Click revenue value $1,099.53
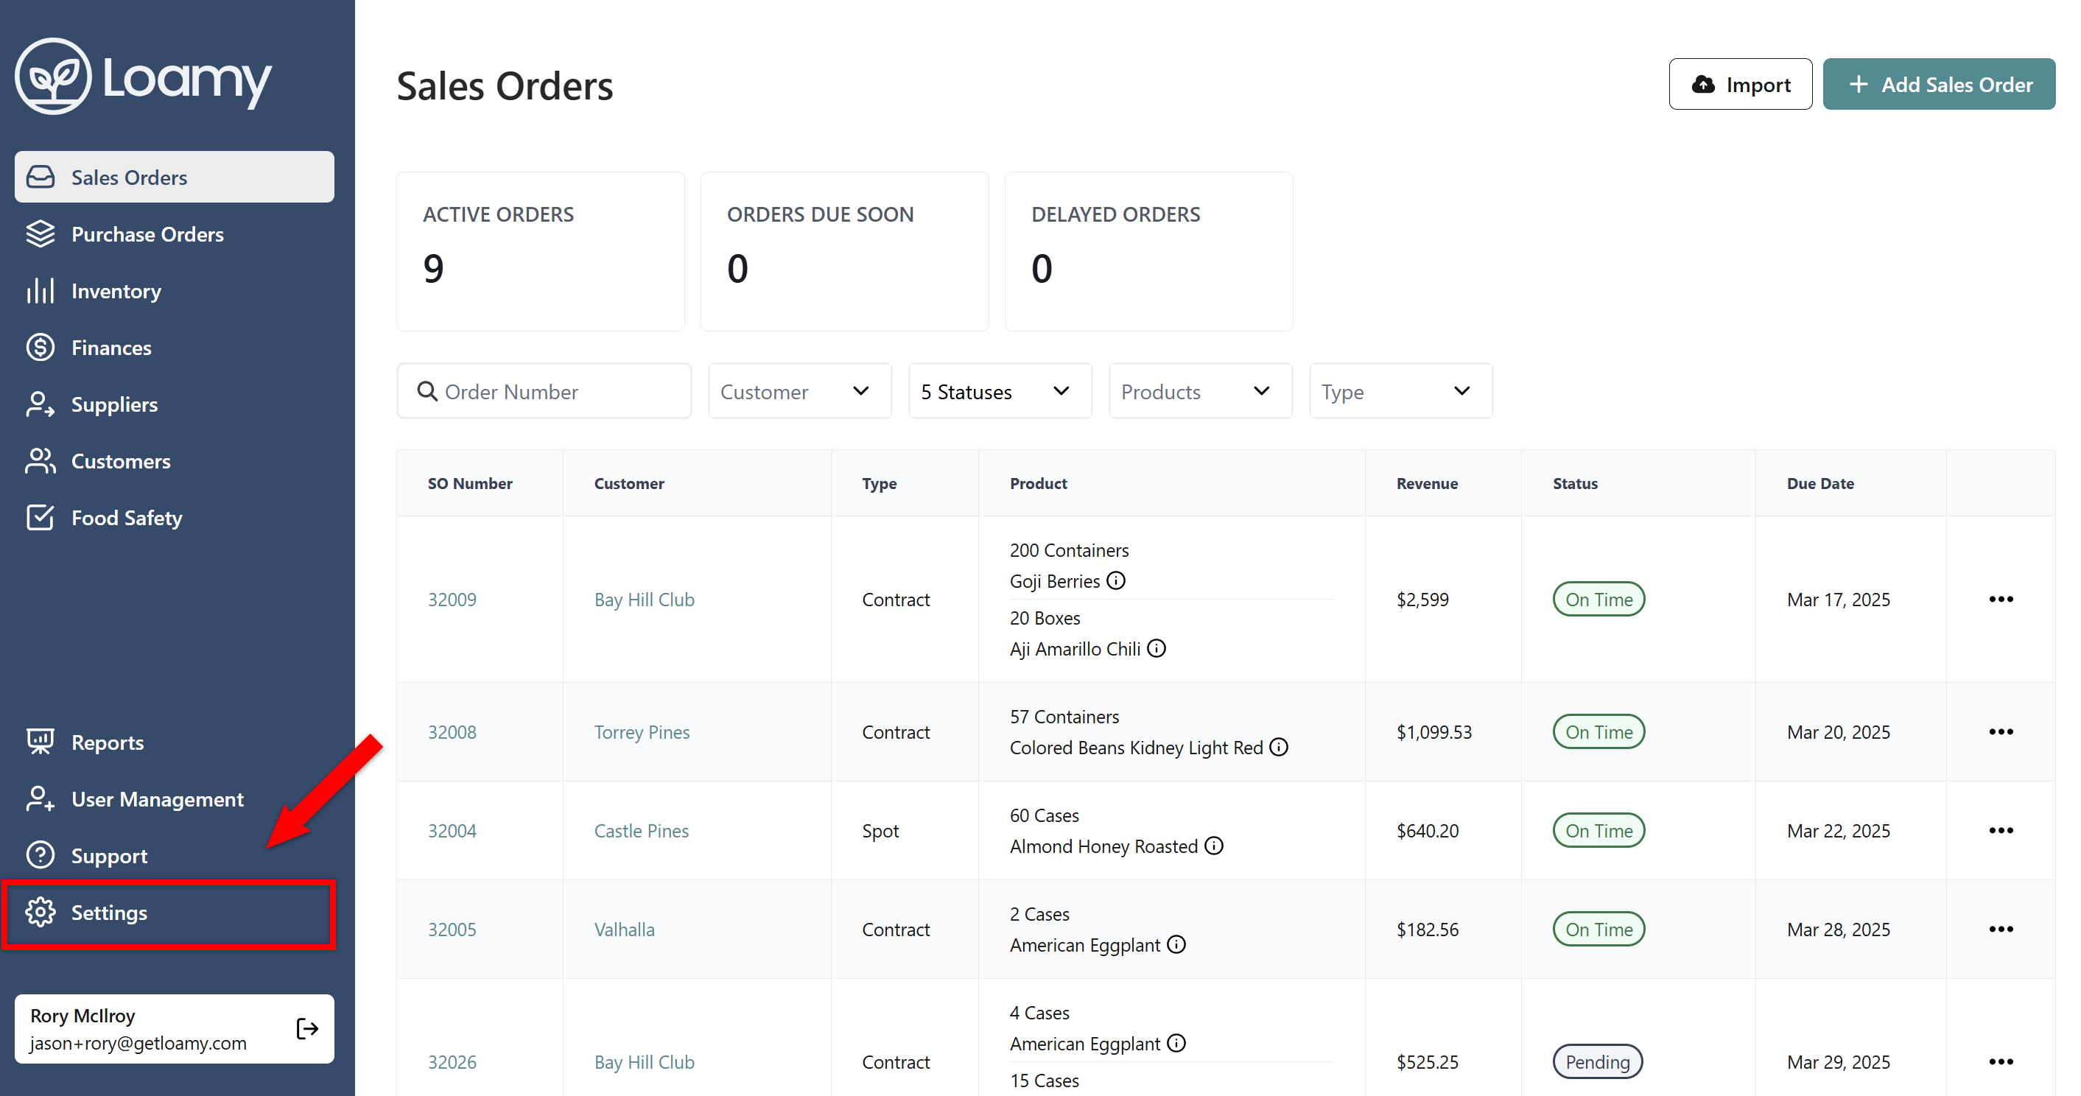 click(x=1434, y=731)
